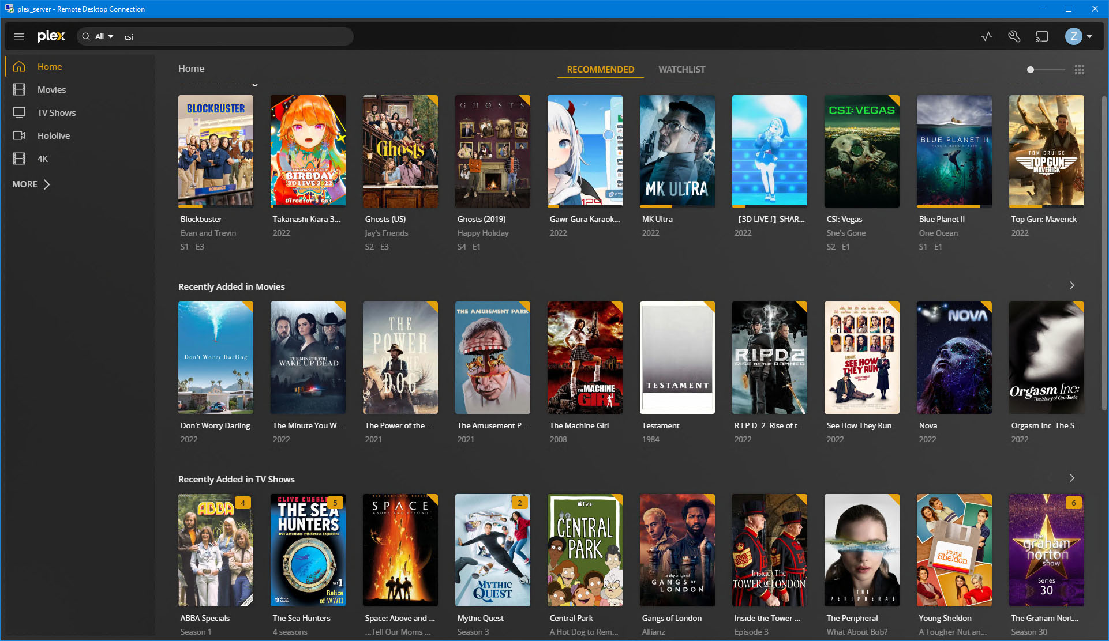Open the CSI: Vegas title link
The height and width of the screenshot is (641, 1109).
coord(844,219)
